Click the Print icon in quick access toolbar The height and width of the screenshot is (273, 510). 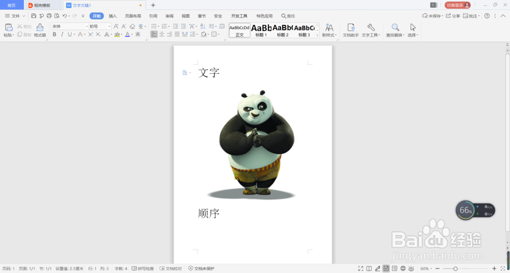tap(49, 16)
